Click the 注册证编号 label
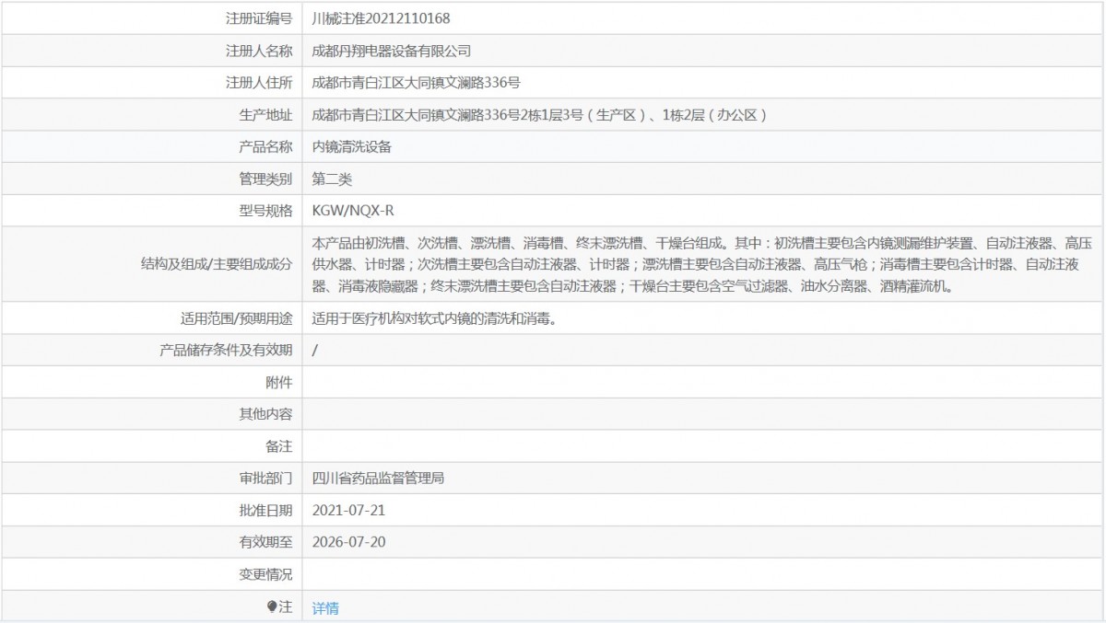 point(259,17)
